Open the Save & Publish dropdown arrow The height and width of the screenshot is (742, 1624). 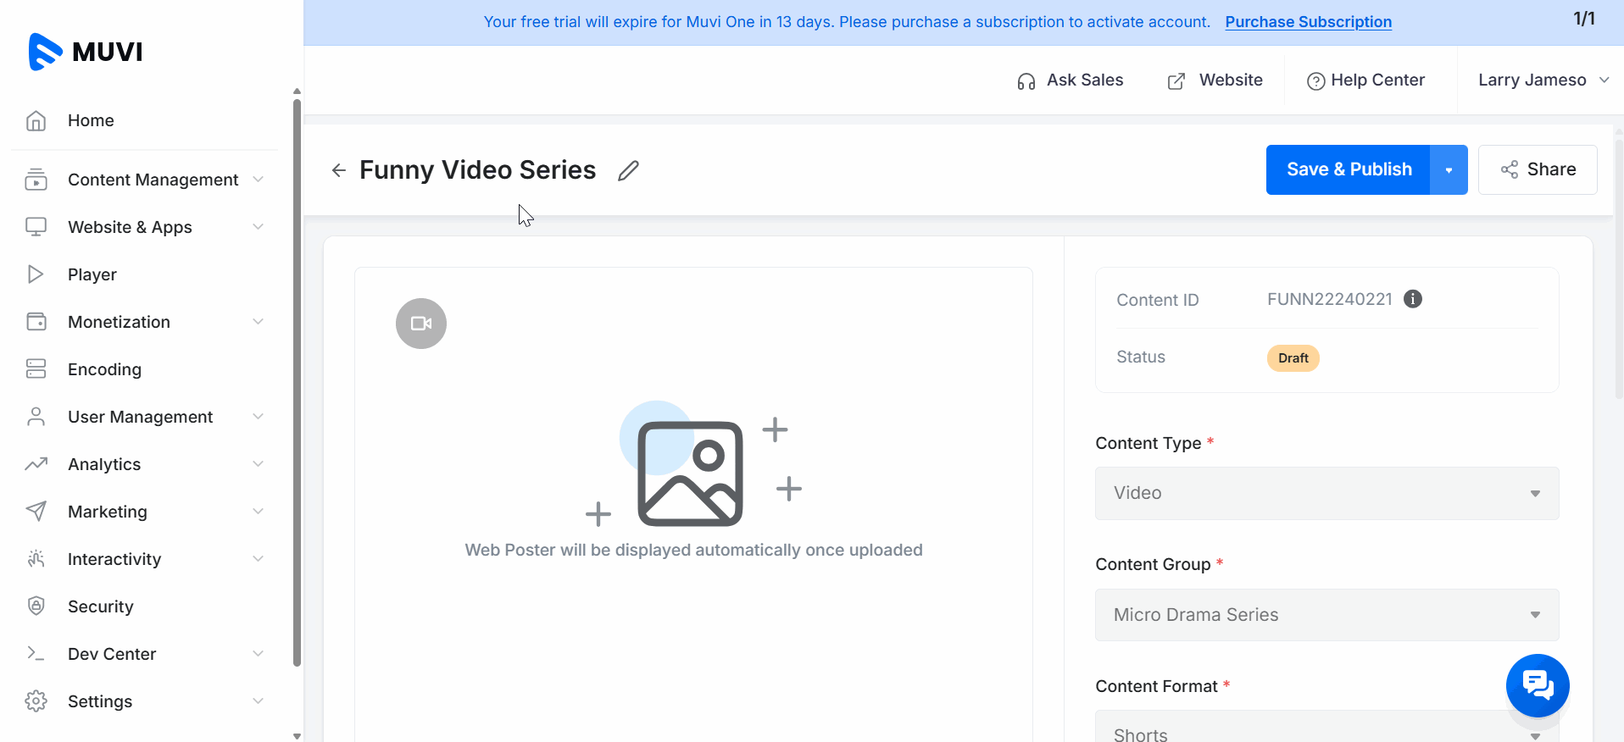point(1449,170)
